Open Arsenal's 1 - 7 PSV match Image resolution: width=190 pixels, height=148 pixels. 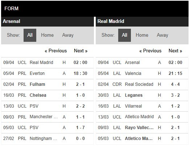tap(47, 128)
